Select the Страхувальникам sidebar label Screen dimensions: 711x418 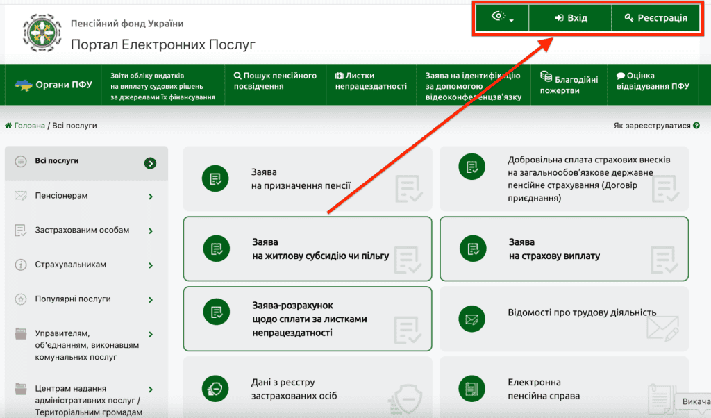70,265
